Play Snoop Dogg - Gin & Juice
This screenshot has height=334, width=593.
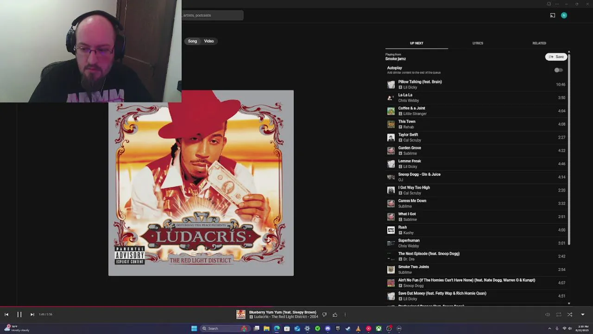point(477,177)
